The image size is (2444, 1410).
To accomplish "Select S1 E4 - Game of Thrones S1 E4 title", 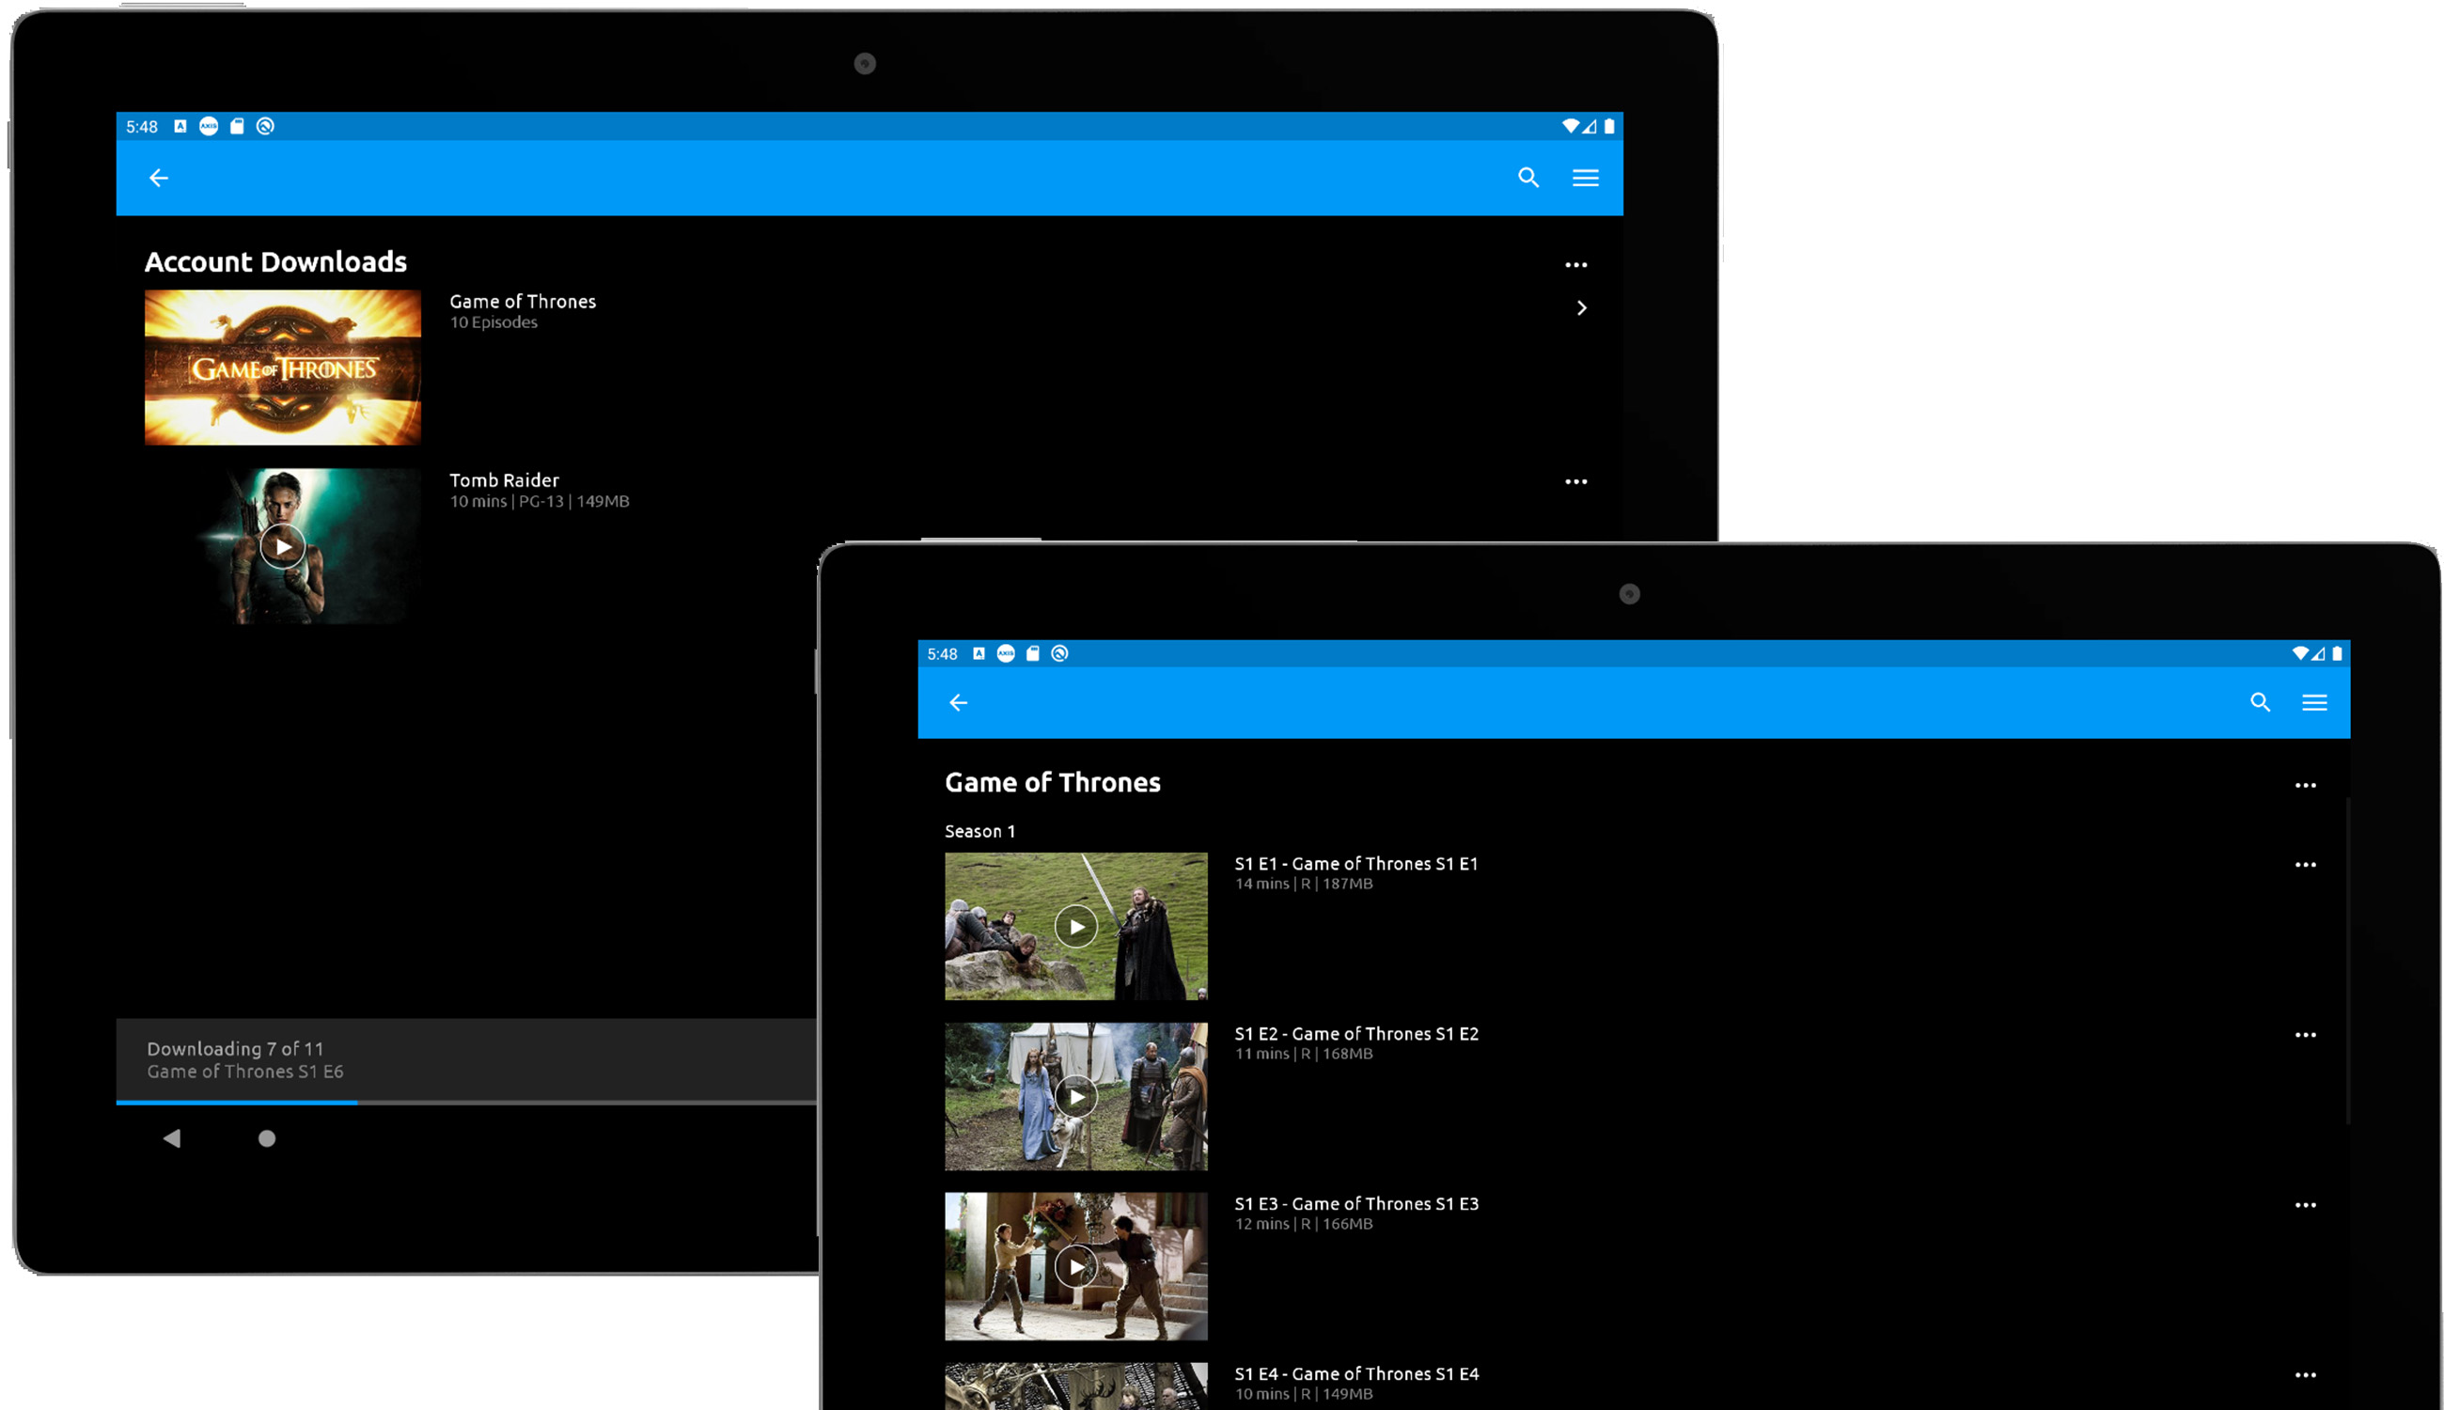I will coord(1355,1374).
